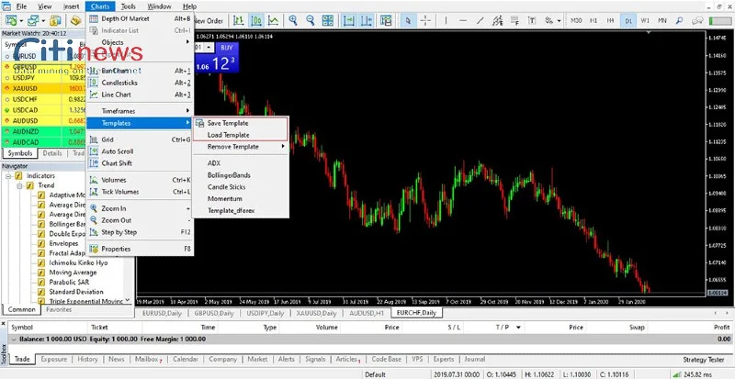
Task: Choose Save Template from submenu
Action: [x=241, y=123]
